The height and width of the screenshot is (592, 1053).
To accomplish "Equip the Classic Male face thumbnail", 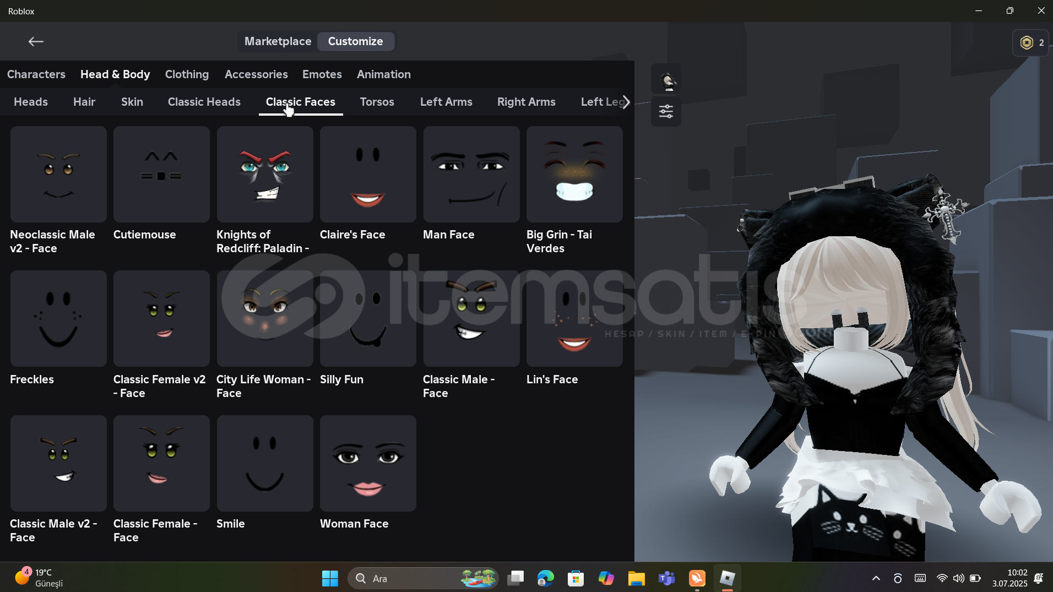I will click(x=471, y=319).
